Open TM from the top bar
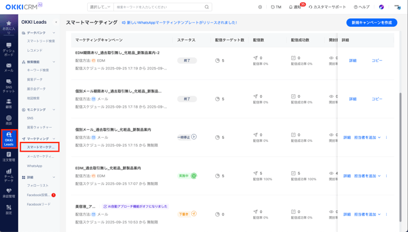 (x=276, y=7)
